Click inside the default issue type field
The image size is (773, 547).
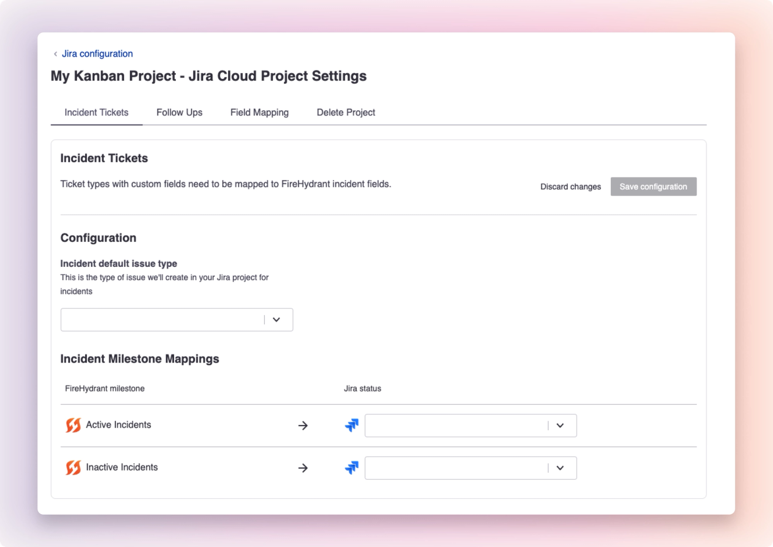(162, 320)
